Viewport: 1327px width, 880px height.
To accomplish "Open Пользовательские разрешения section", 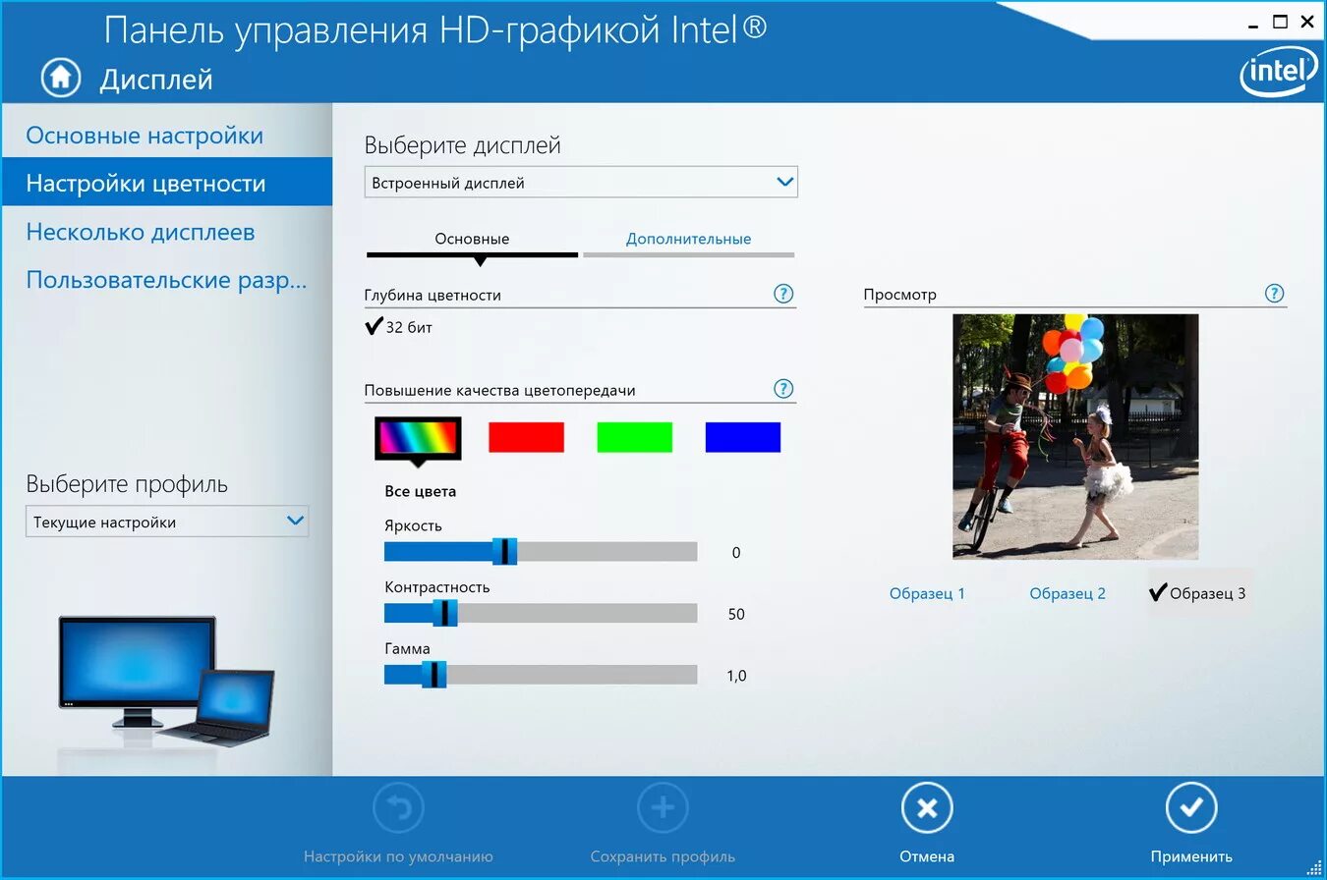I will (167, 280).
